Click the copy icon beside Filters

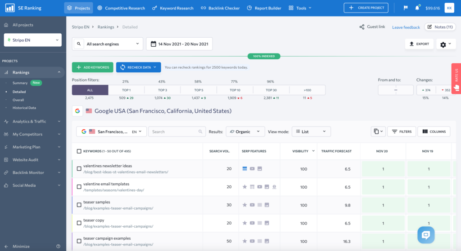376,132
